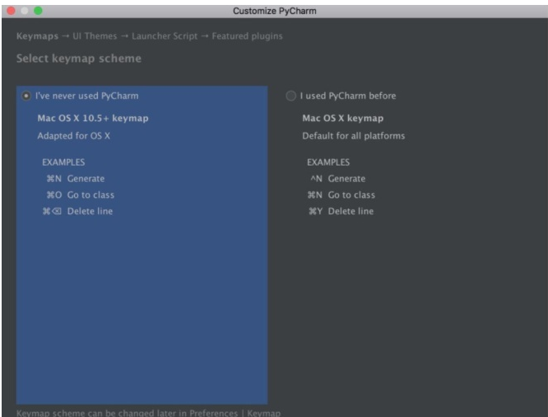The width and height of the screenshot is (548, 417).
Task: Go to Launcher Script breadcrumb step
Action: [x=165, y=36]
